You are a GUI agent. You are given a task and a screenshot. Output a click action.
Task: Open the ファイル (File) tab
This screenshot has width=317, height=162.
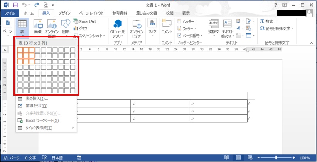point(10,13)
